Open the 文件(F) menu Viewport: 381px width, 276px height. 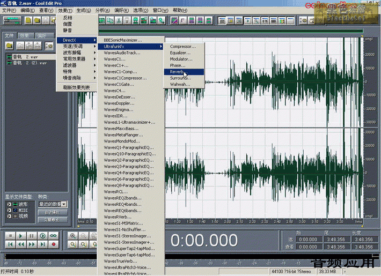(9, 10)
